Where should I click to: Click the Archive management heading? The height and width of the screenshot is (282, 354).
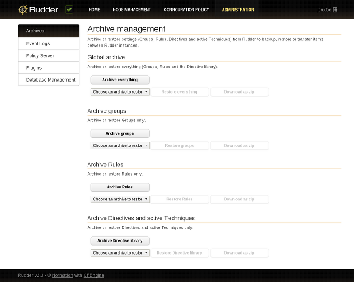(x=127, y=29)
